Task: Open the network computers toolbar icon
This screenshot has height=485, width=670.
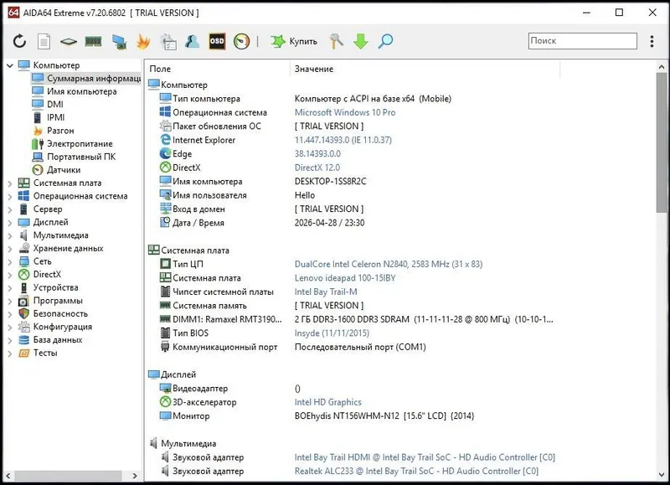Action: tap(119, 41)
